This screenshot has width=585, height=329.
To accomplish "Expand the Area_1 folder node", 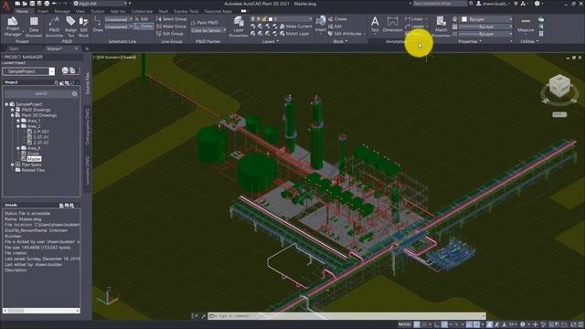I will [x=18, y=121].
